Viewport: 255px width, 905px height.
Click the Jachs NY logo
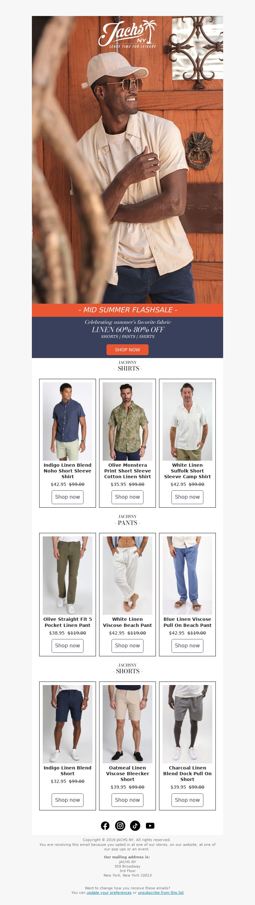tap(127, 35)
